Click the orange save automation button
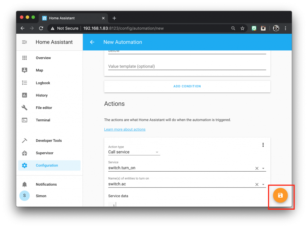 point(280,195)
